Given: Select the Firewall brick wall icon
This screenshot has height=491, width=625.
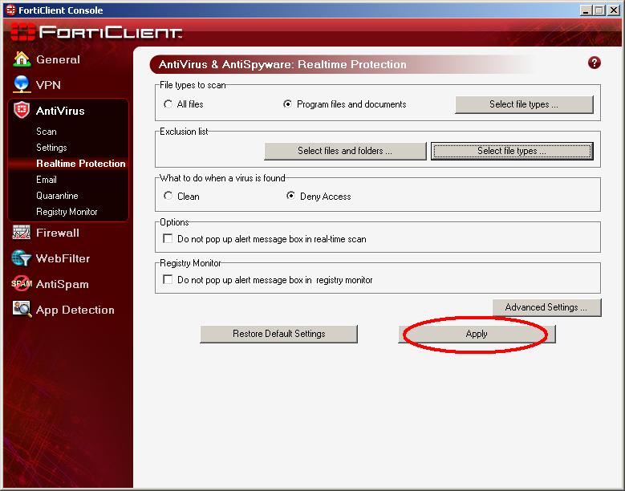Looking at the screenshot, I should [x=22, y=233].
